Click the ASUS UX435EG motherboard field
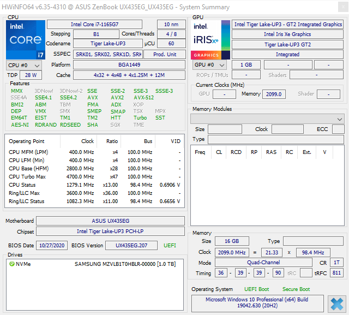This screenshot has height=315, width=349. click(x=111, y=221)
